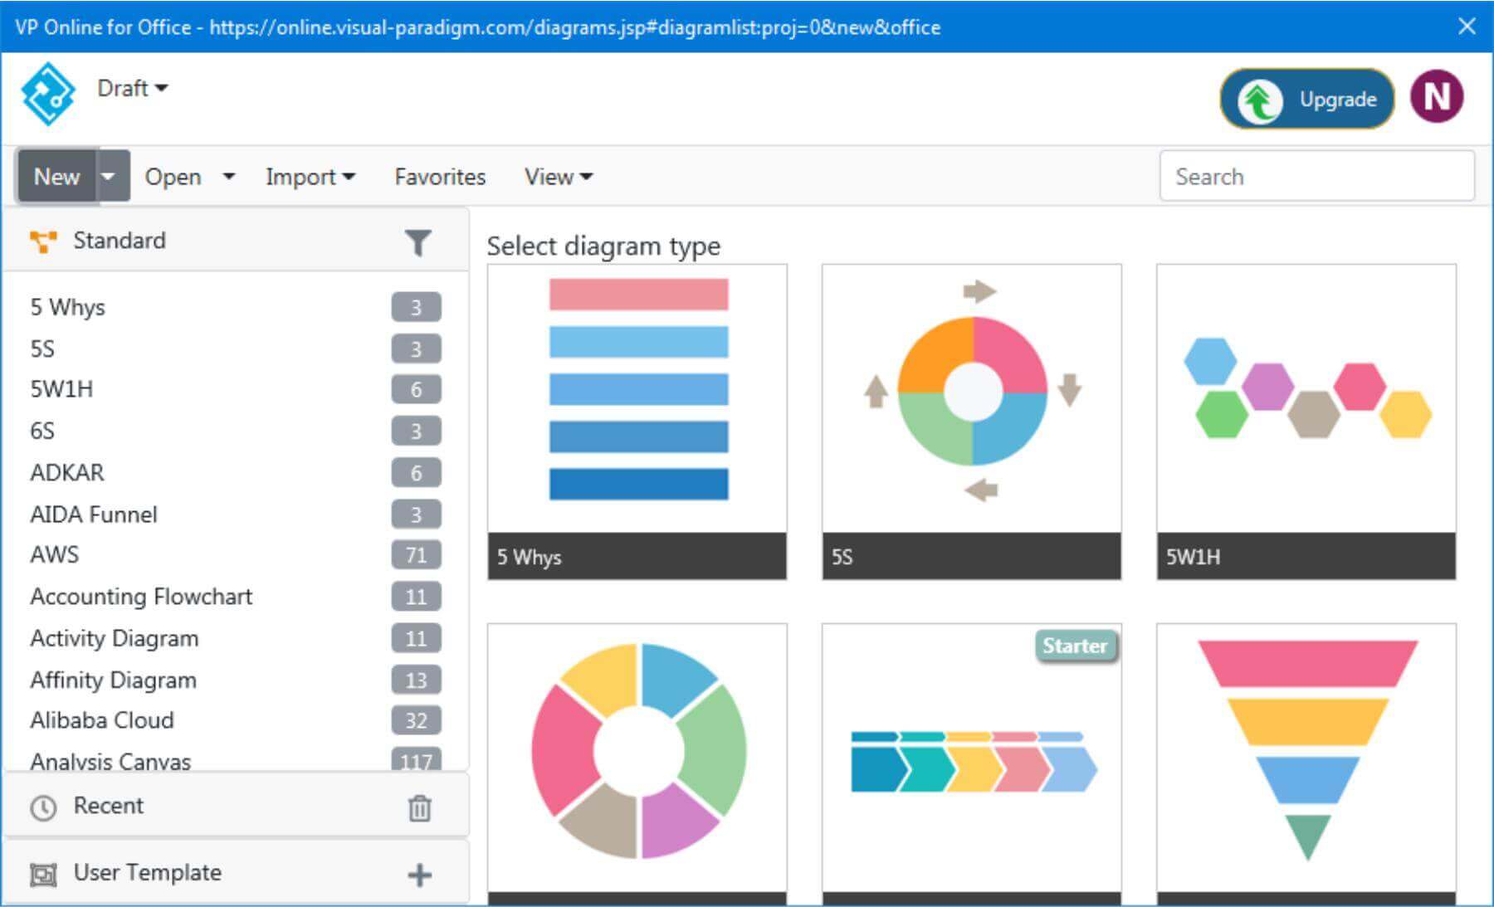Click the Select diagram type heading
Screen dimensions: 1494x907
click(603, 246)
